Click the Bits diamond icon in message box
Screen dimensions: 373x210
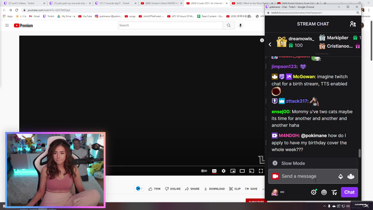pyautogui.click(x=340, y=176)
